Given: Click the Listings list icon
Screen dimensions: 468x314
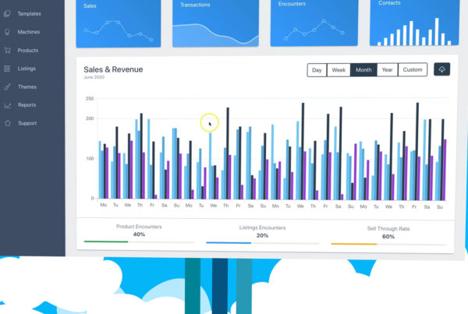Looking at the screenshot, I should (x=8, y=69).
